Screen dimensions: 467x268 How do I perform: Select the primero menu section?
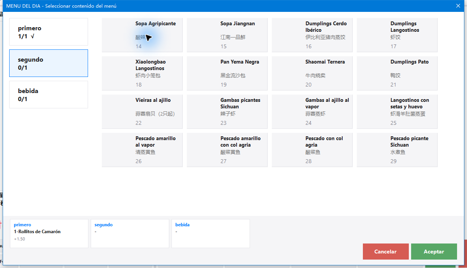point(49,32)
